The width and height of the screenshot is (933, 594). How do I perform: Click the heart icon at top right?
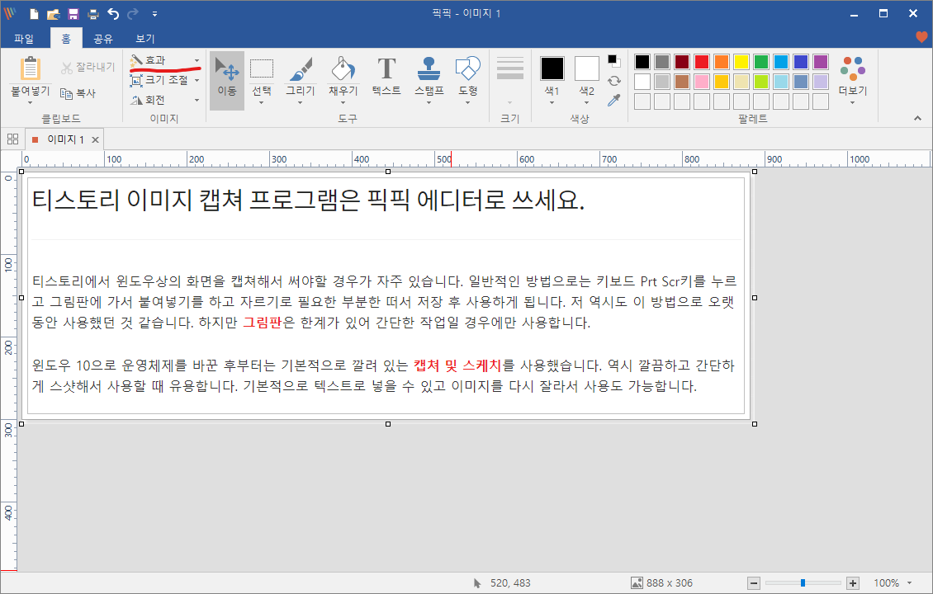pos(921,37)
